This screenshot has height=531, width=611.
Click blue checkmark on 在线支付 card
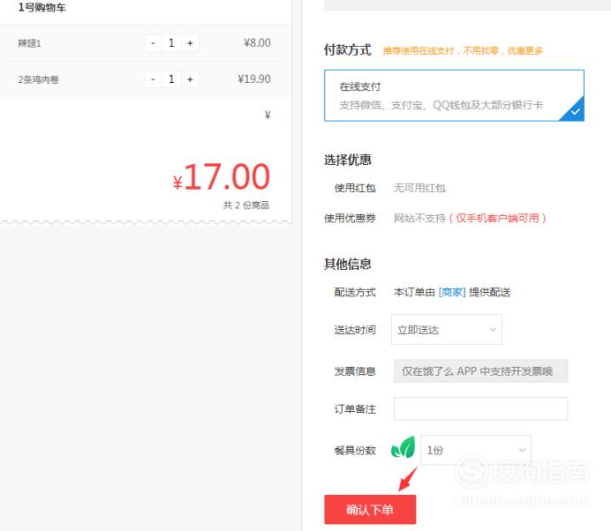[576, 112]
